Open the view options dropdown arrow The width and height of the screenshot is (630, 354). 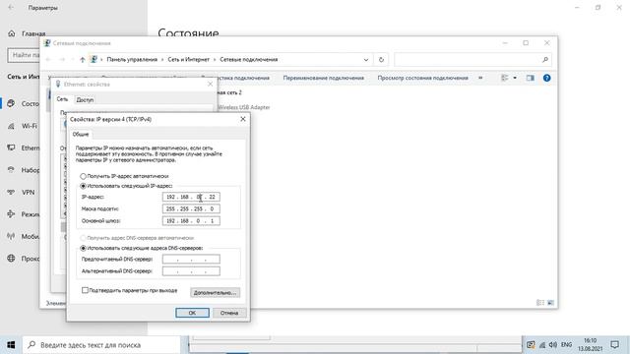pyautogui.click(x=515, y=78)
